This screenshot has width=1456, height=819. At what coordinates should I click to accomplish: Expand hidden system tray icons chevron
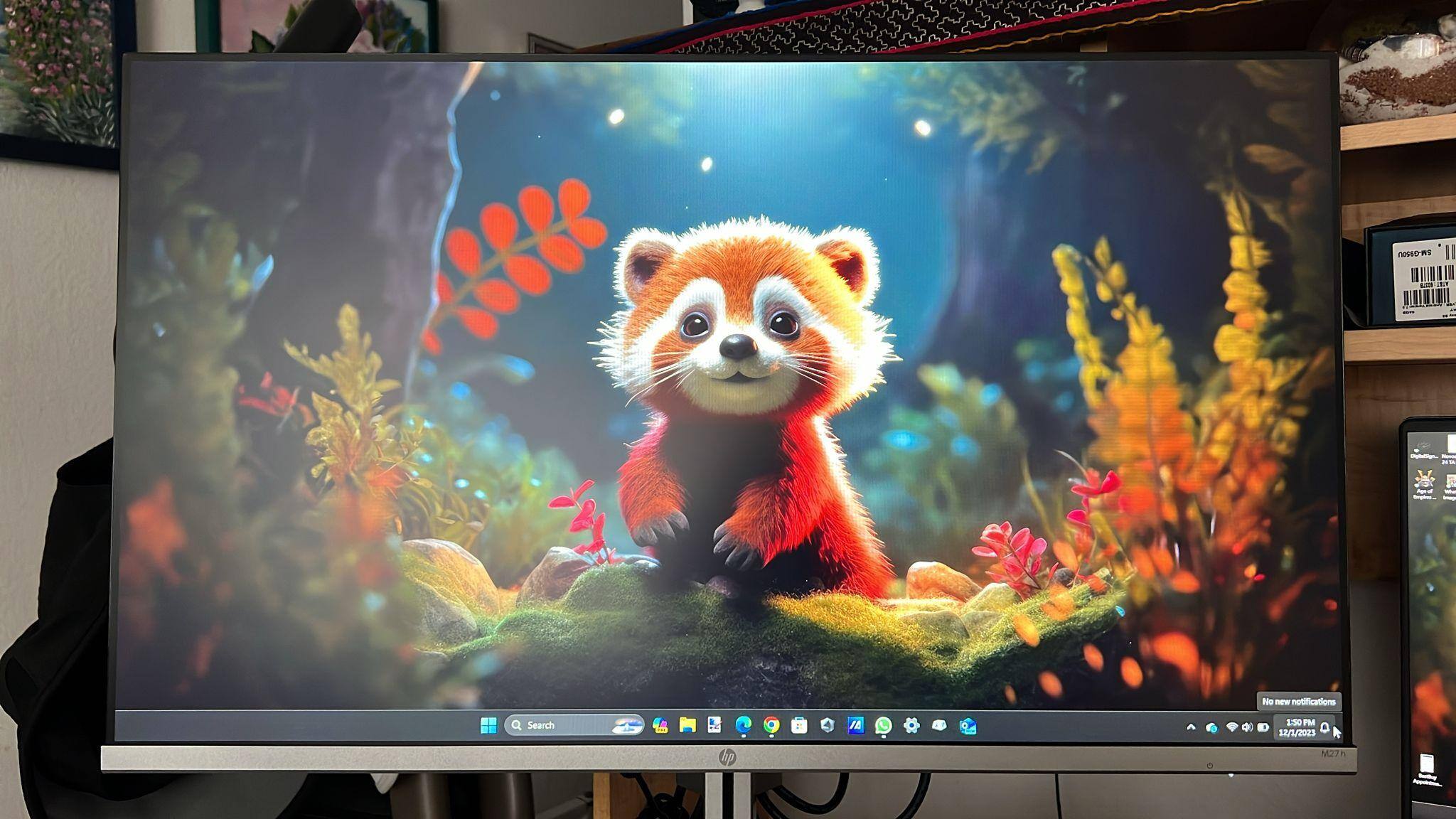1191,727
